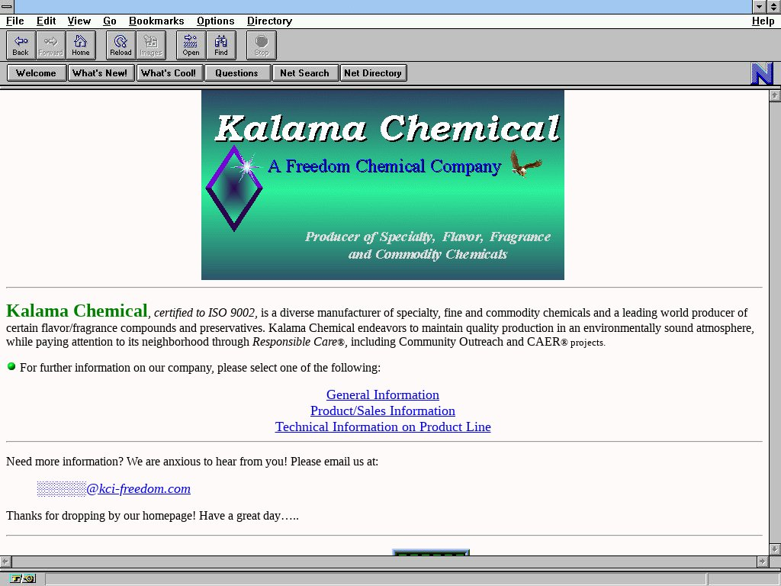Image resolution: width=781 pixels, height=586 pixels.
Task: Open the Options menu
Action: click(x=215, y=21)
